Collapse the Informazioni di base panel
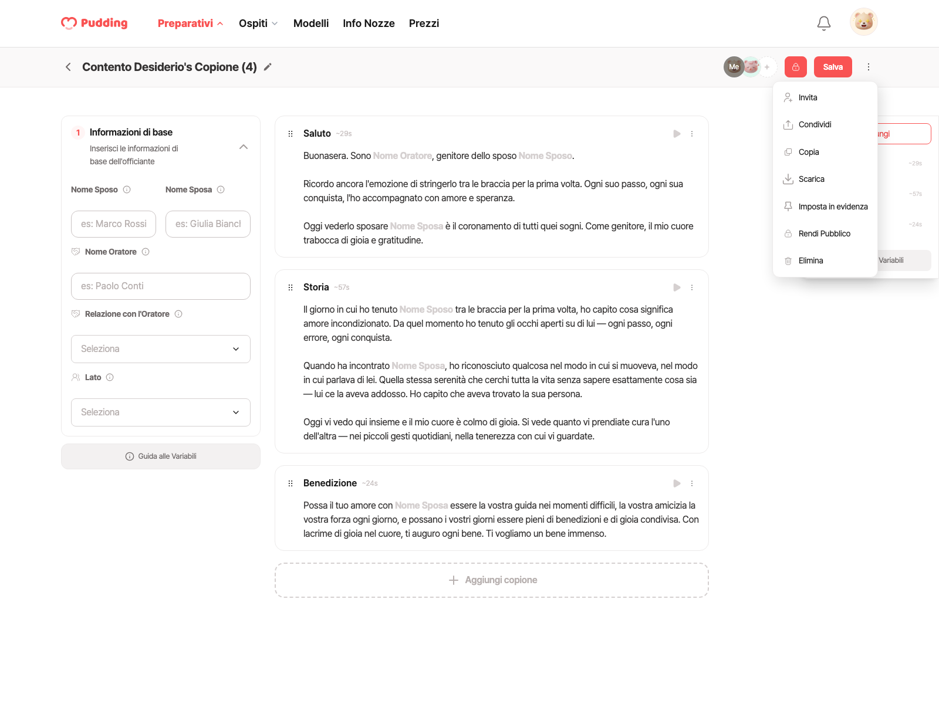Screen dimensions: 939x704 tap(244, 147)
